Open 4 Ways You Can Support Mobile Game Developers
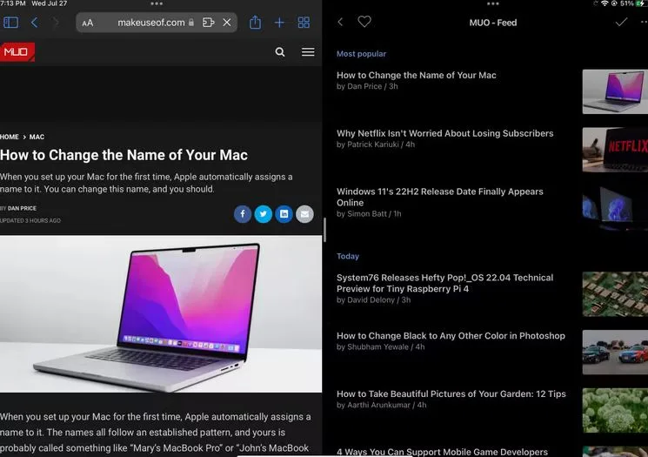The image size is (648, 457). (x=442, y=452)
